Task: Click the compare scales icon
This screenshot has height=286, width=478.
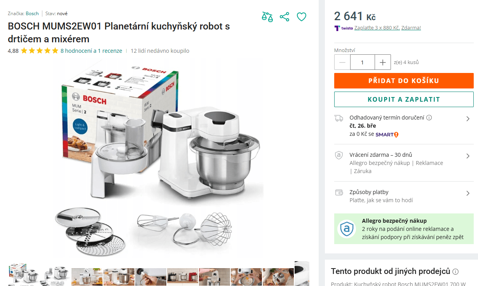Action: click(x=267, y=17)
